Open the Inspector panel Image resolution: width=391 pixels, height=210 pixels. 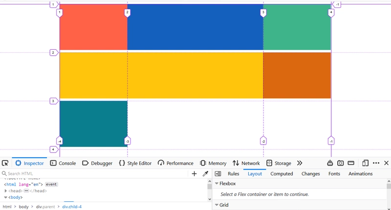click(29, 163)
